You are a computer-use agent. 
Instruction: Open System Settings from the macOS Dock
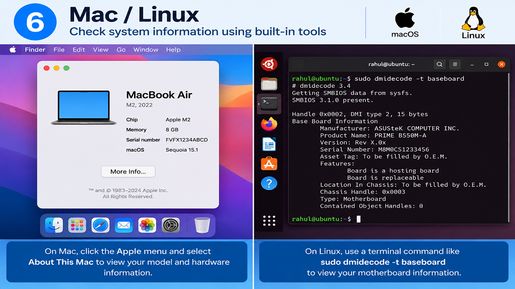[171, 225]
